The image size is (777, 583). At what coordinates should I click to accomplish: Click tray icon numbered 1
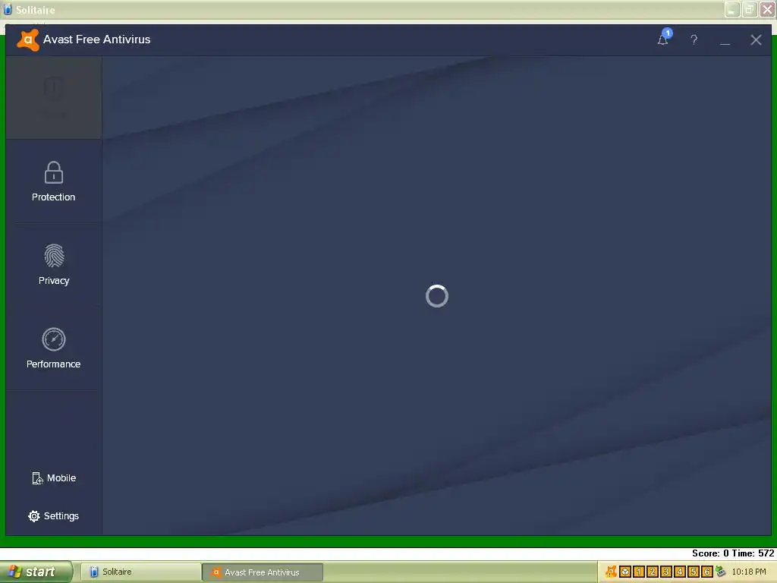coord(639,572)
